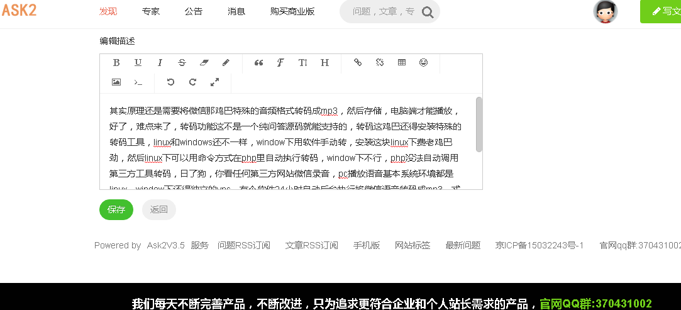Screen dimensions: 681x310
Task: Toggle bold formatting in editor
Action: click(x=116, y=63)
